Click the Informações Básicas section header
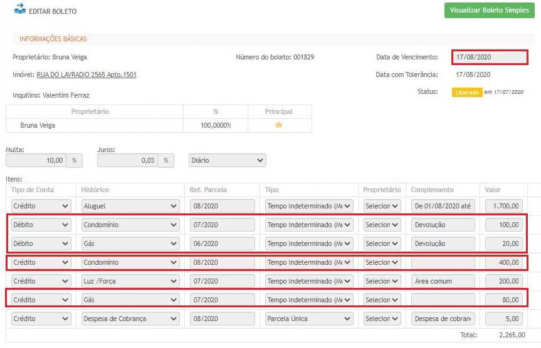The height and width of the screenshot is (348, 541). 53,39
